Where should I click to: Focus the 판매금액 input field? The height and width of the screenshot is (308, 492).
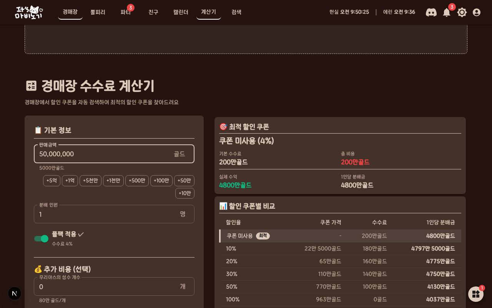(114, 154)
